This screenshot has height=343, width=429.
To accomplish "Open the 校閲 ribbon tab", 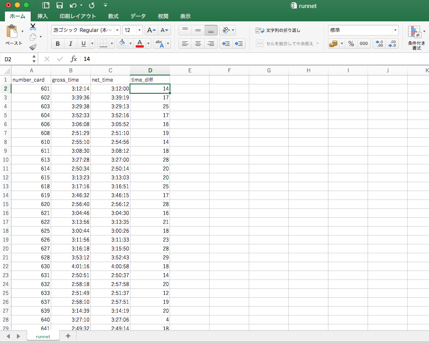I will click(163, 16).
